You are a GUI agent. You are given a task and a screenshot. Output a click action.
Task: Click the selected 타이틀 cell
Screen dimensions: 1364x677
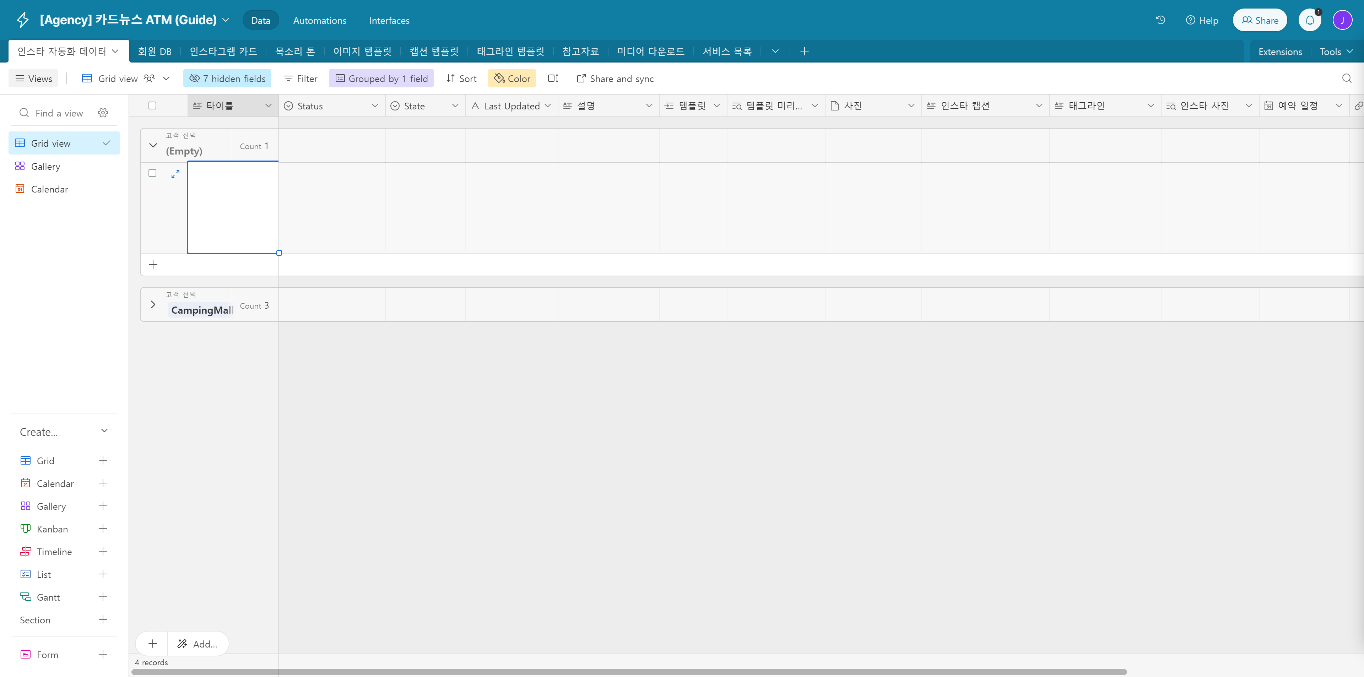coord(233,207)
